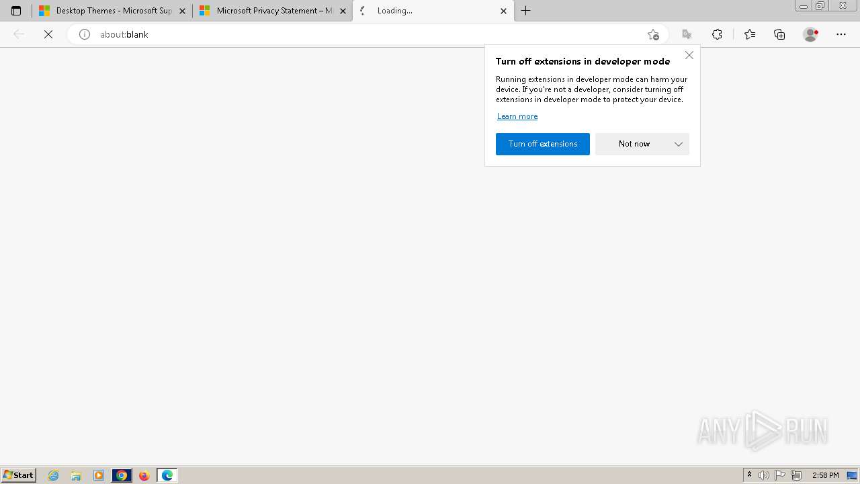Select the Loading... tab

pos(433,11)
